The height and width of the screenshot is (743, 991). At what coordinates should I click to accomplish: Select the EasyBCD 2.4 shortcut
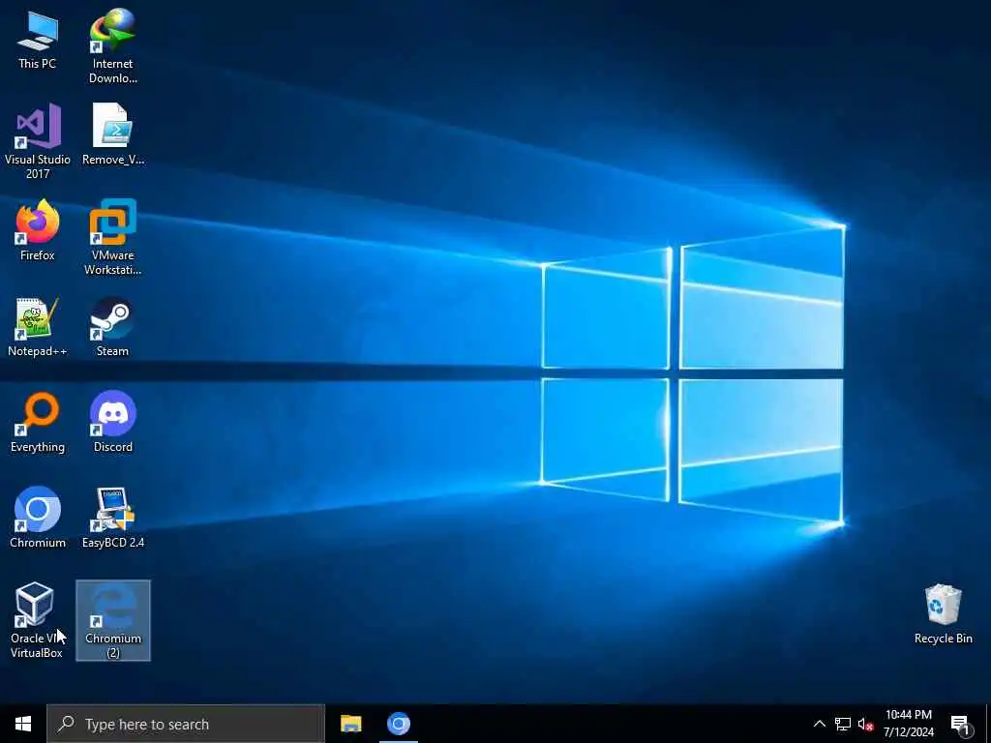[112, 518]
